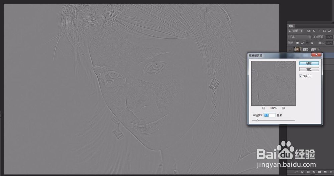
Task: Create a new layer icon
Action: tap(325, 172)
